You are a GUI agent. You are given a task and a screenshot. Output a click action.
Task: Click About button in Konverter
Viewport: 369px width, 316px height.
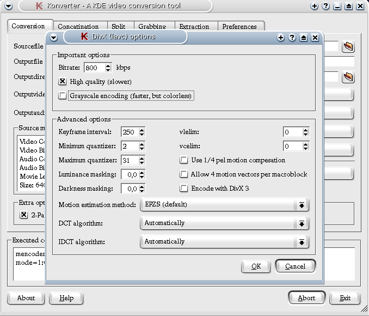[26, 298]
